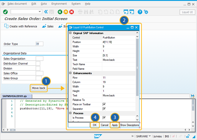
Task: Click the Show Desciptions button
Action: tap(129, 125)
